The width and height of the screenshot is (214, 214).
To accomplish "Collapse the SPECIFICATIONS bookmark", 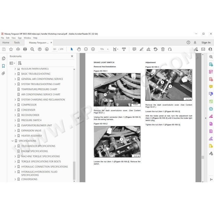I will tap(13, 141).
